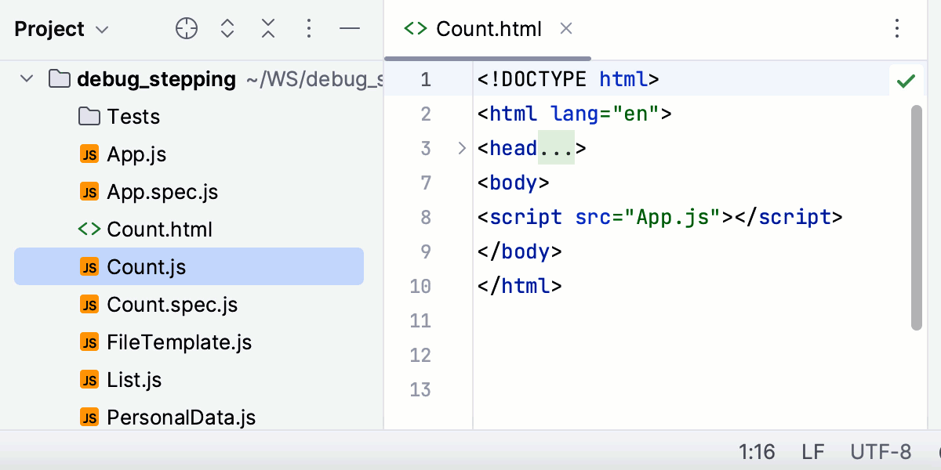Open the editor's more actions kebab menu

(896, 28)
